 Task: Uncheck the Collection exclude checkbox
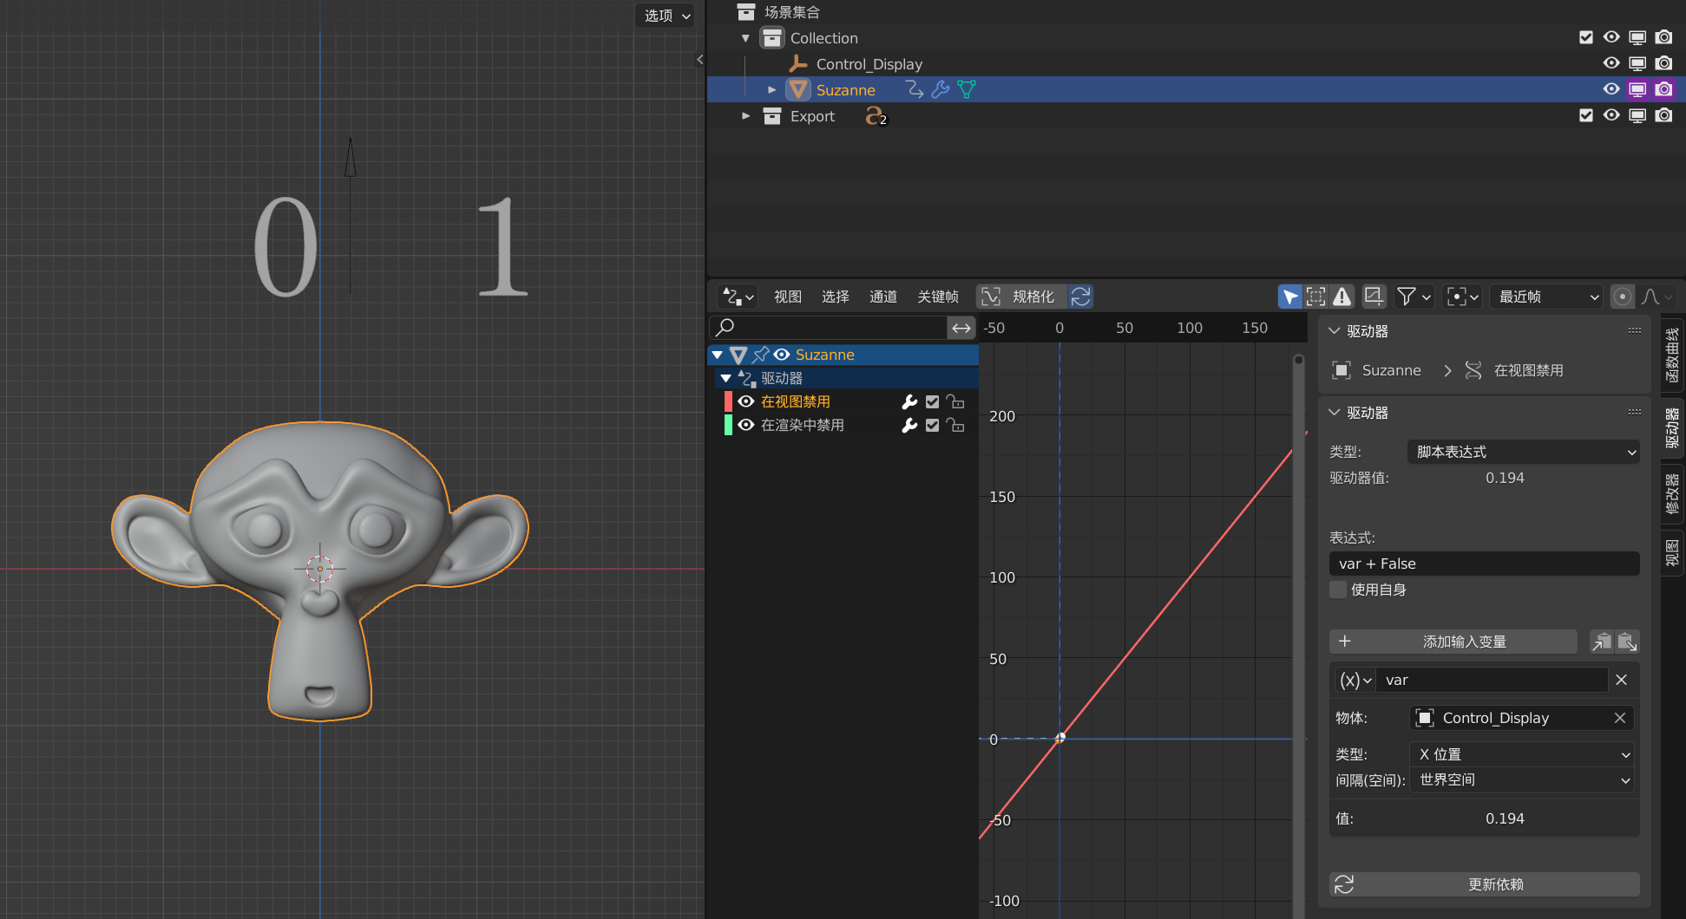pos(1585,37)
